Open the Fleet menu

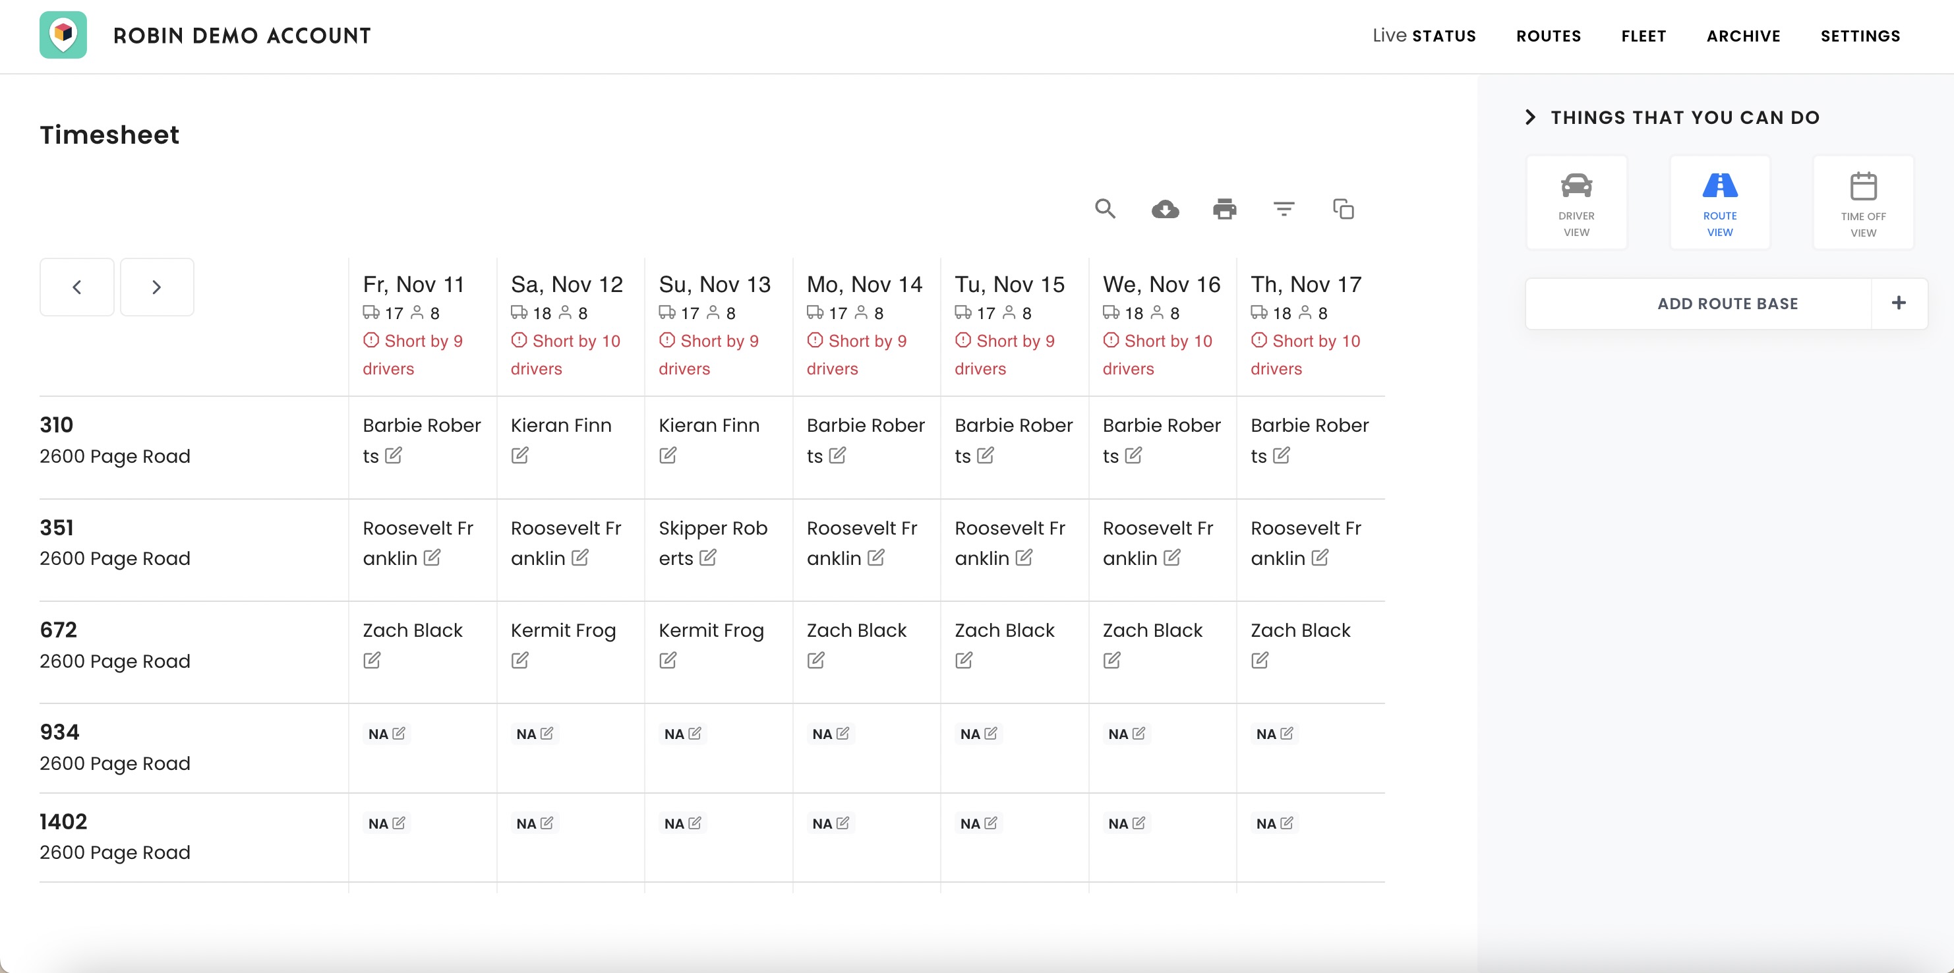[x=1643, y=36]
